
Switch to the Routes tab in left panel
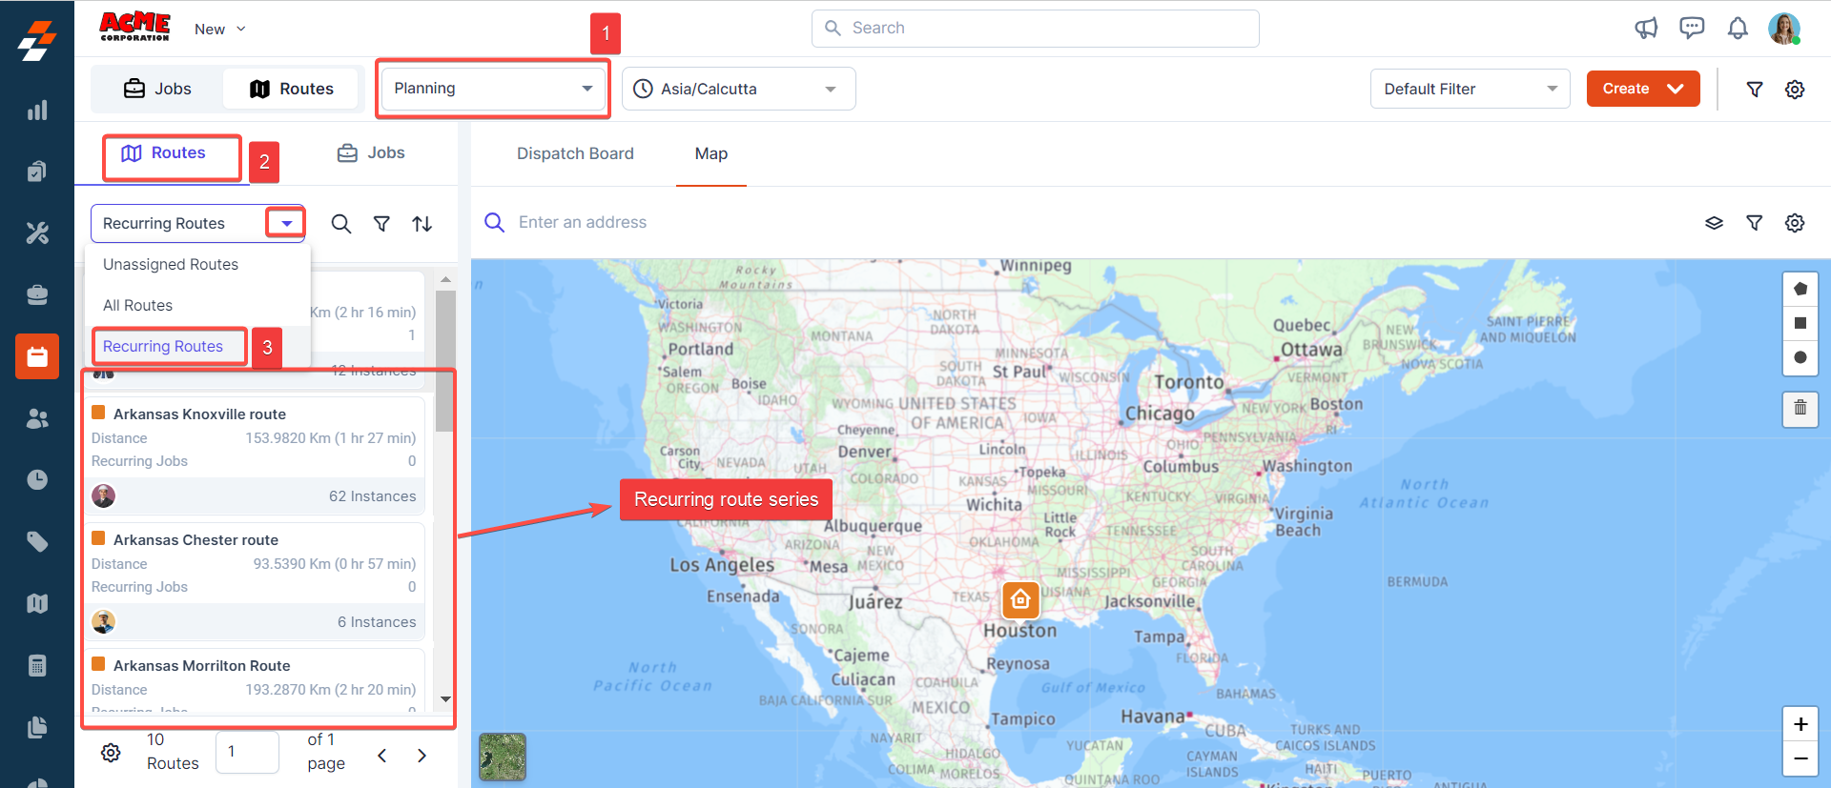pyautogui.click(x=163, y=153)
